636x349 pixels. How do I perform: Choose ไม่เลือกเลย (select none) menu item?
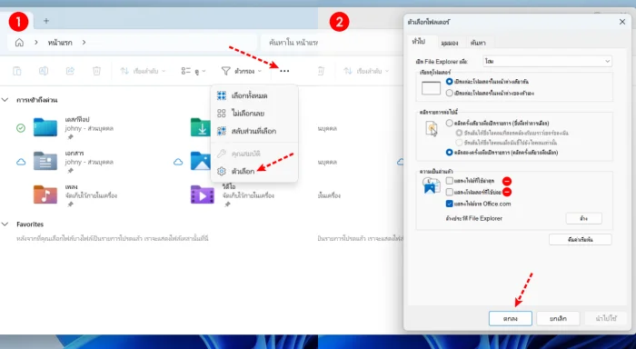(254, 114)
